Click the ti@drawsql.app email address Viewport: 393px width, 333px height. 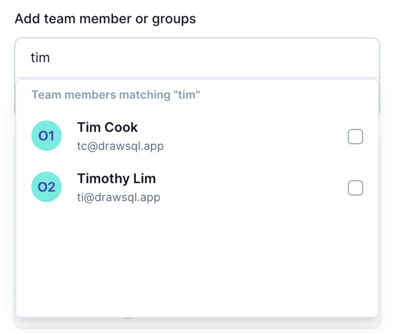pos(119,197)
